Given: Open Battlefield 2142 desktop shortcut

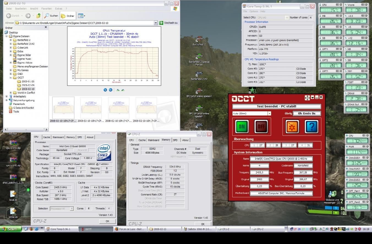Looking at the screenshot, I should pos(199,76).
